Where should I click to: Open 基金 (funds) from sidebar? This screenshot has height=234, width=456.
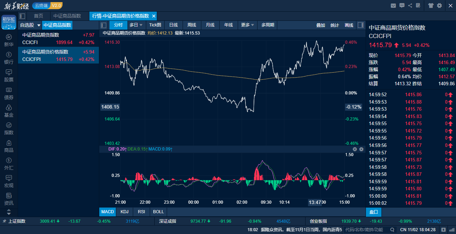(x=9, y=111)
